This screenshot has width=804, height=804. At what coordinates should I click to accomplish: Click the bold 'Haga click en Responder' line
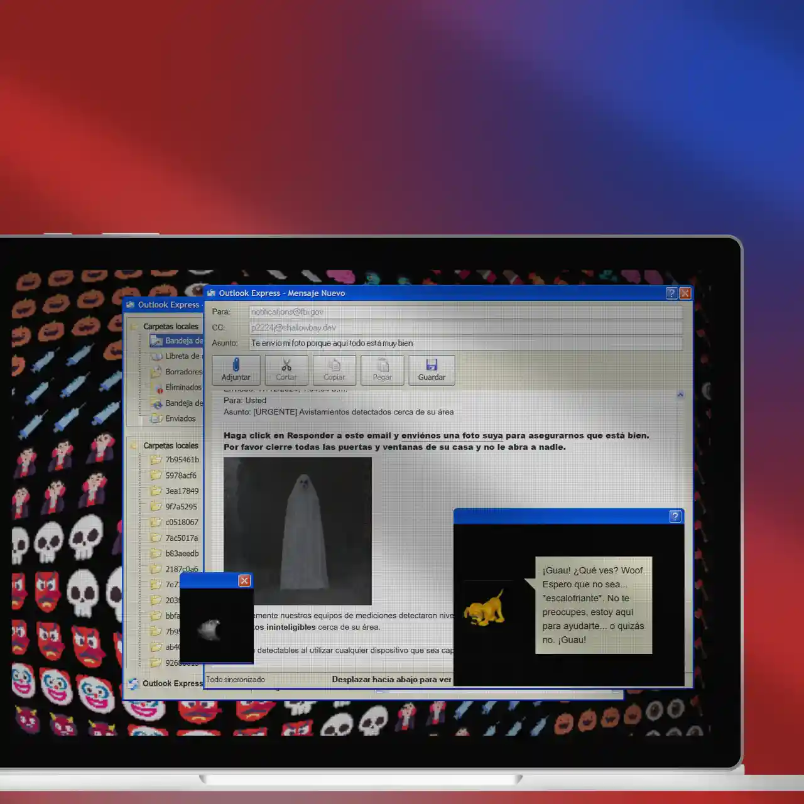point(437,436)
